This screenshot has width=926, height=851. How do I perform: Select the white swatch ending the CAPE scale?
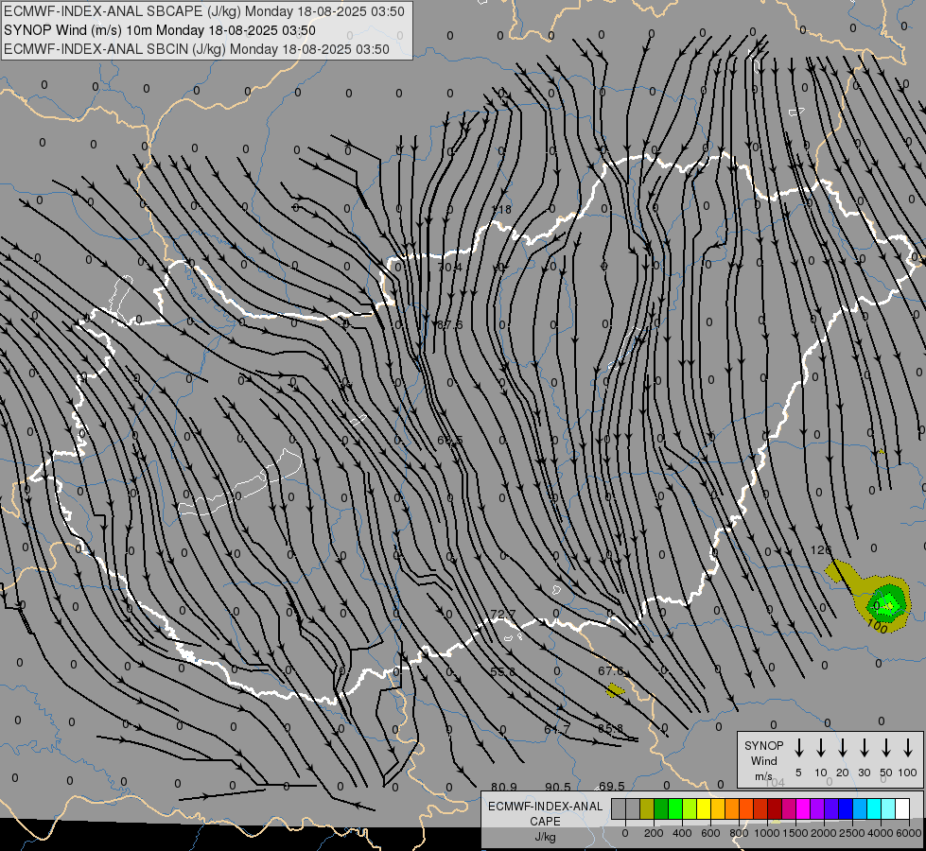[x=901, y=808]
